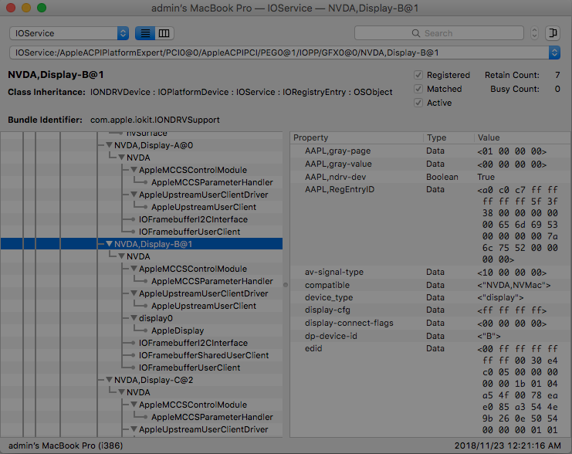
Task: Select IOFramebufferI2CInterface under Display-A@0
Action: click(193, 219)
